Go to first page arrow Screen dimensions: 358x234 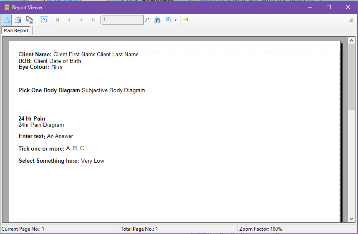tap(58, 20)
